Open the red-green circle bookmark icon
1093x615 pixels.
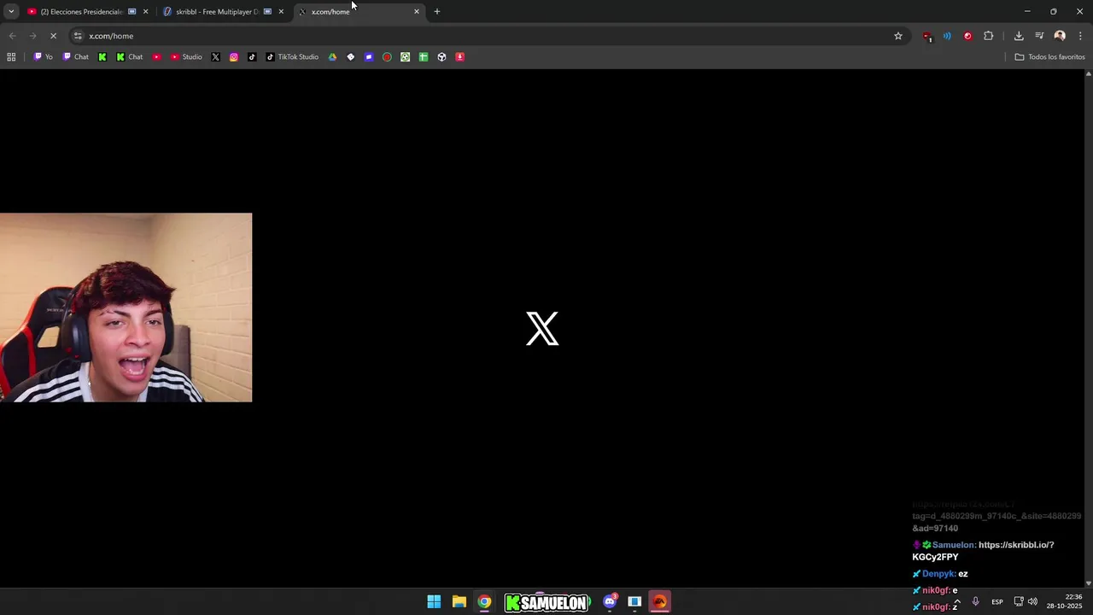pos(387,57)
